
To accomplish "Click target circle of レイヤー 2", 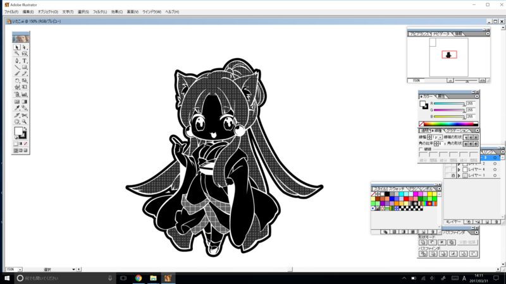I will 495,163.
